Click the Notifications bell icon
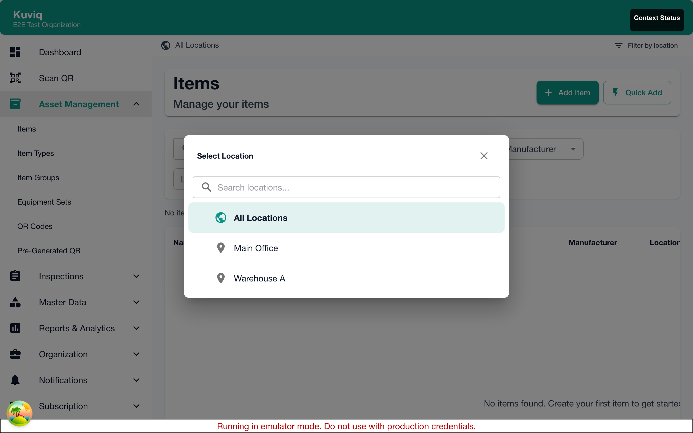The width and height of the screenshot is (693, 433). 15,380
